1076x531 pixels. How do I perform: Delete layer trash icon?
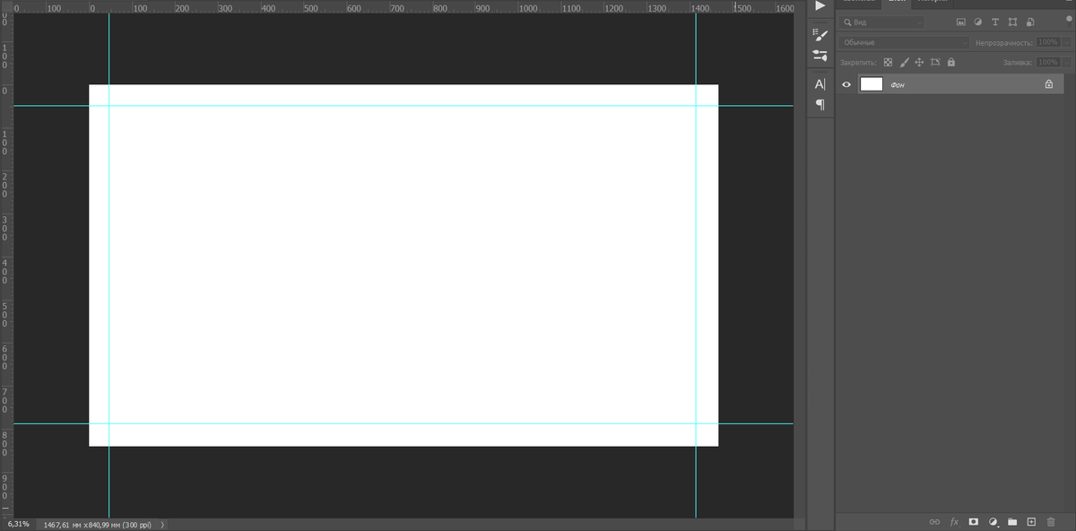(1051, 521)
